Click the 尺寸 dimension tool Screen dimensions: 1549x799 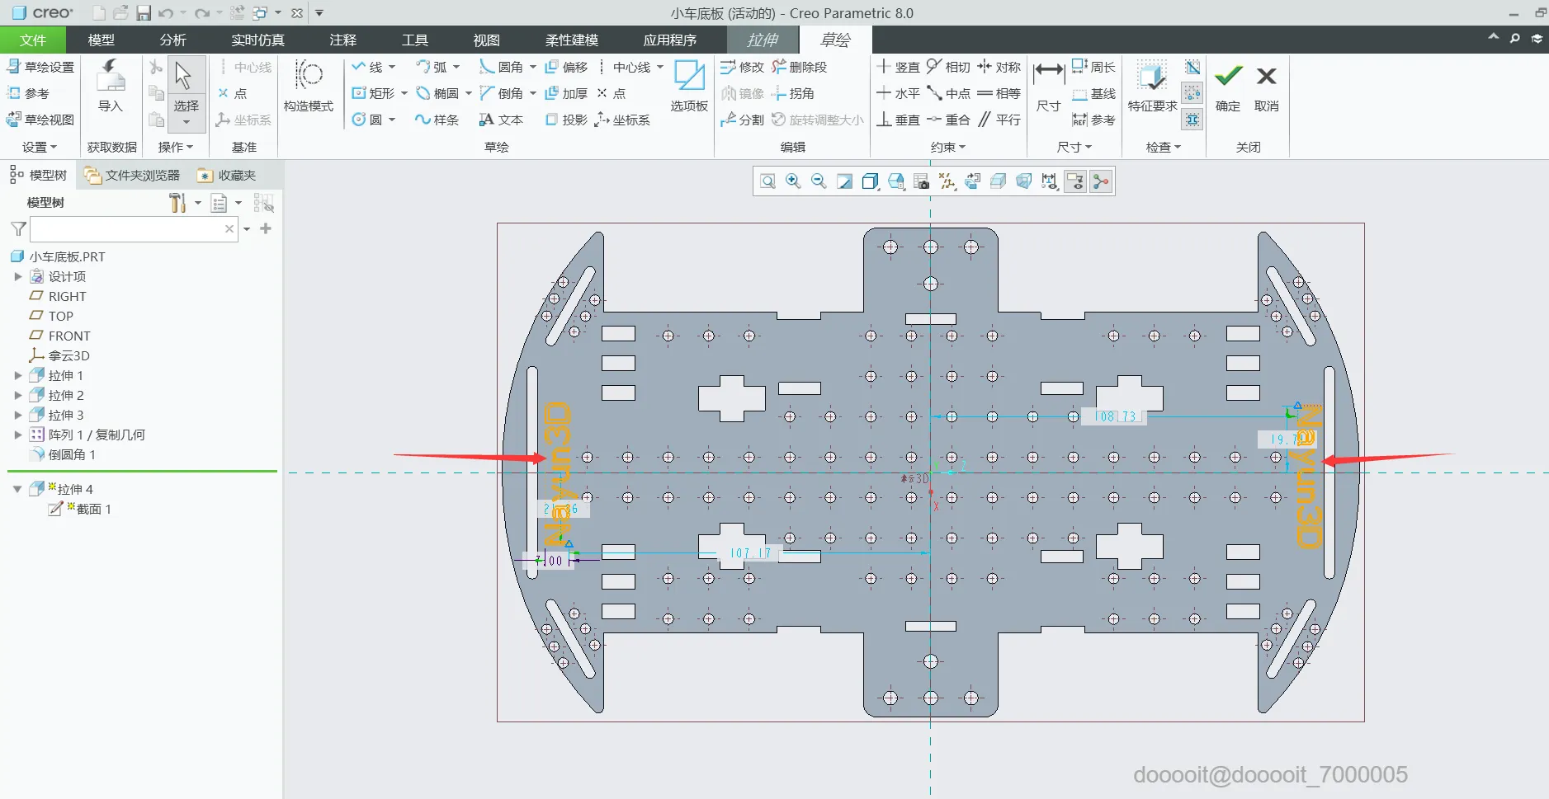1048,86
